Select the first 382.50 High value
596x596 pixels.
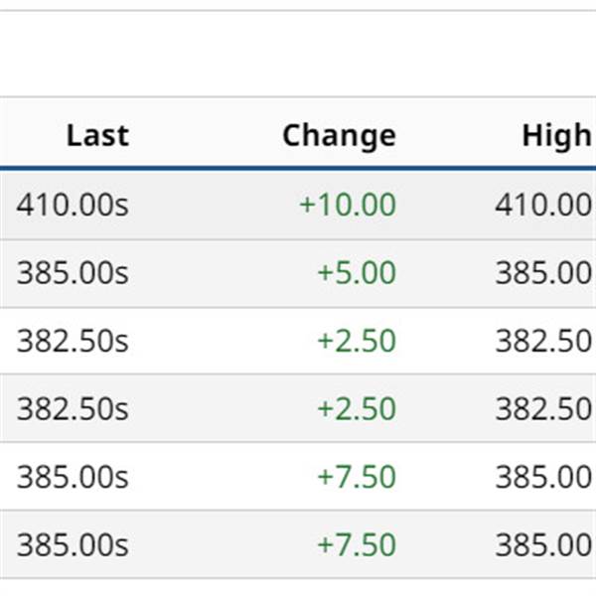tap(543, 341)
